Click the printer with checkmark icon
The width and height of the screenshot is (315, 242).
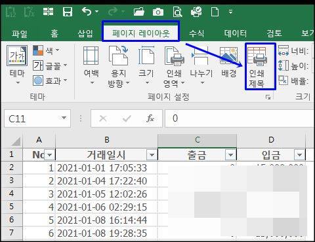pyautogui.click(x=196, y=12)
